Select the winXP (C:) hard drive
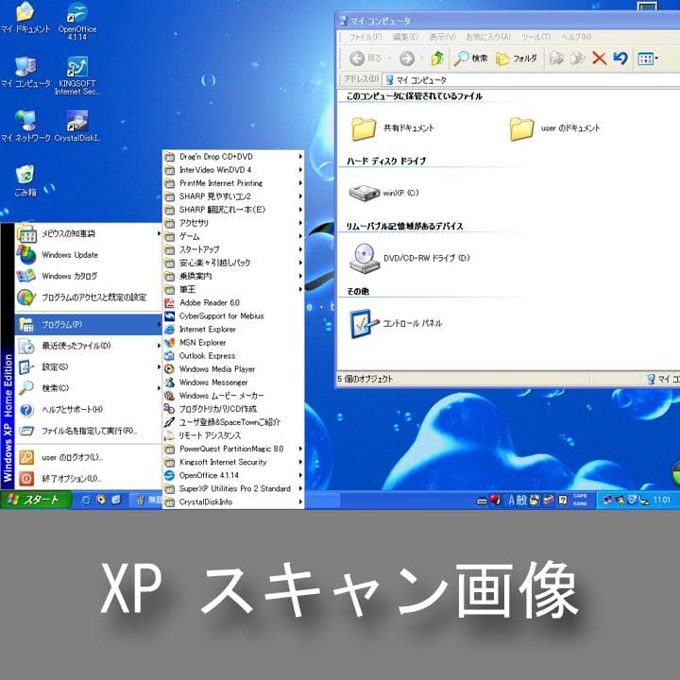 [x=384, y=193]
